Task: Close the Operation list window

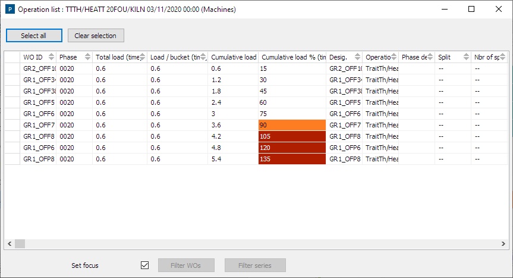Action: click(498, 9)
